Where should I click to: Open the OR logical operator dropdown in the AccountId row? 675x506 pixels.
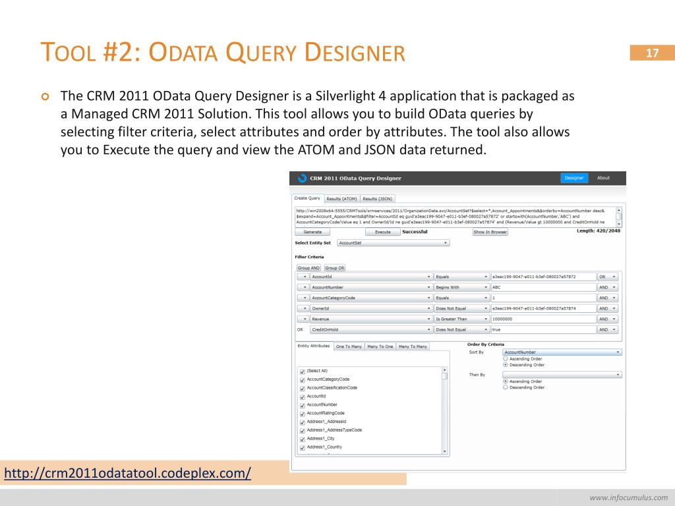click(x=607, y=277)
